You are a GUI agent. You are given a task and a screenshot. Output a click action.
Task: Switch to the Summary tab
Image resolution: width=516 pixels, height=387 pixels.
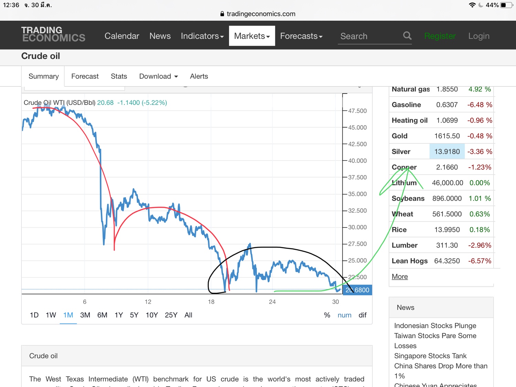[43, 76]
